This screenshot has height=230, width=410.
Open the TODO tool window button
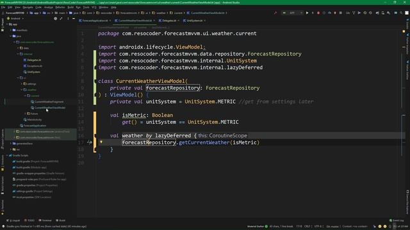click(29, 220)
